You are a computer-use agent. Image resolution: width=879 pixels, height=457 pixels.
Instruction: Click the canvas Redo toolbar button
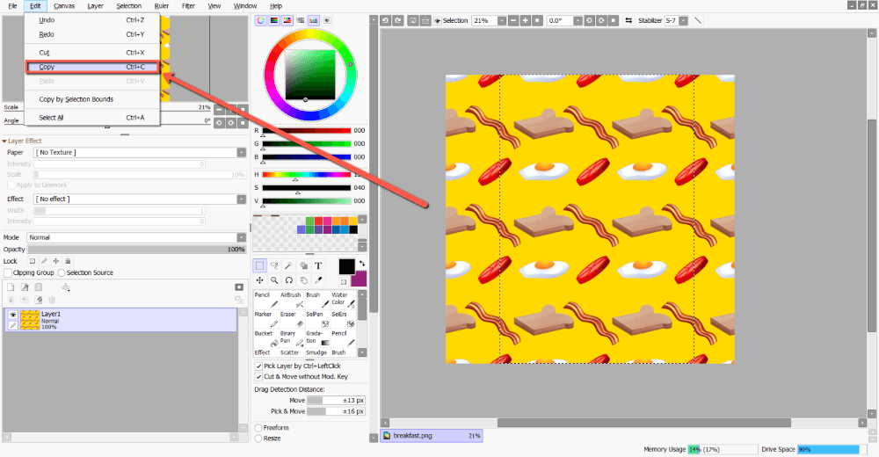398,21
